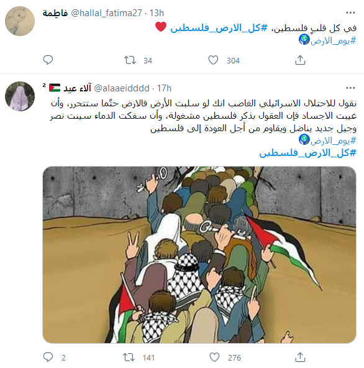The height and width of the screenshot is (368, 364).
Task: Like the tweet with 304 likes
Action: pos(213,60)
